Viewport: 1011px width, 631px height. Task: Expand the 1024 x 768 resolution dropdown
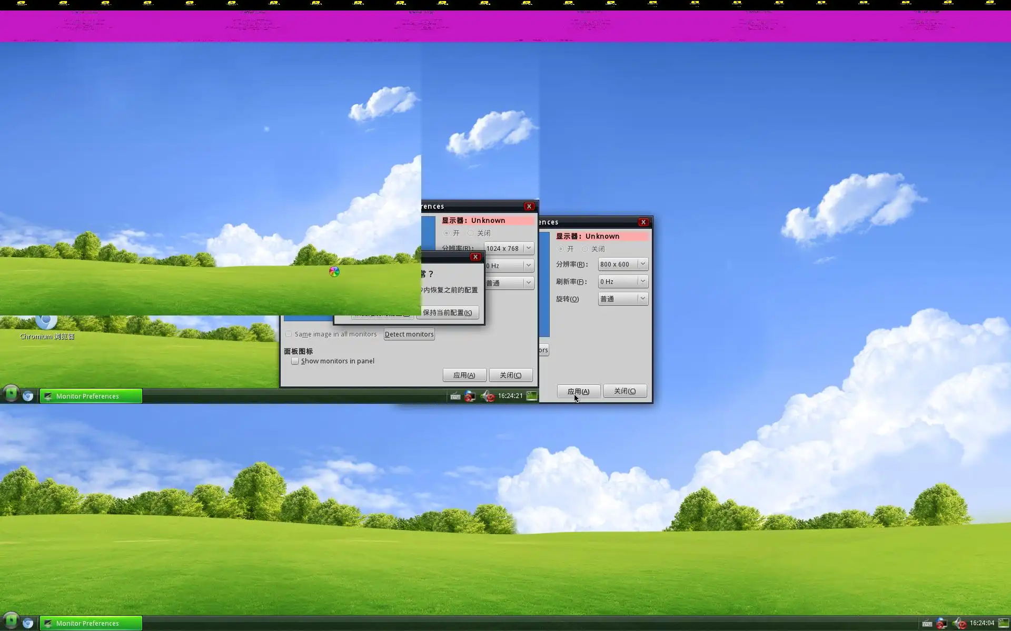pyautogui.click(x=509, y=249)
